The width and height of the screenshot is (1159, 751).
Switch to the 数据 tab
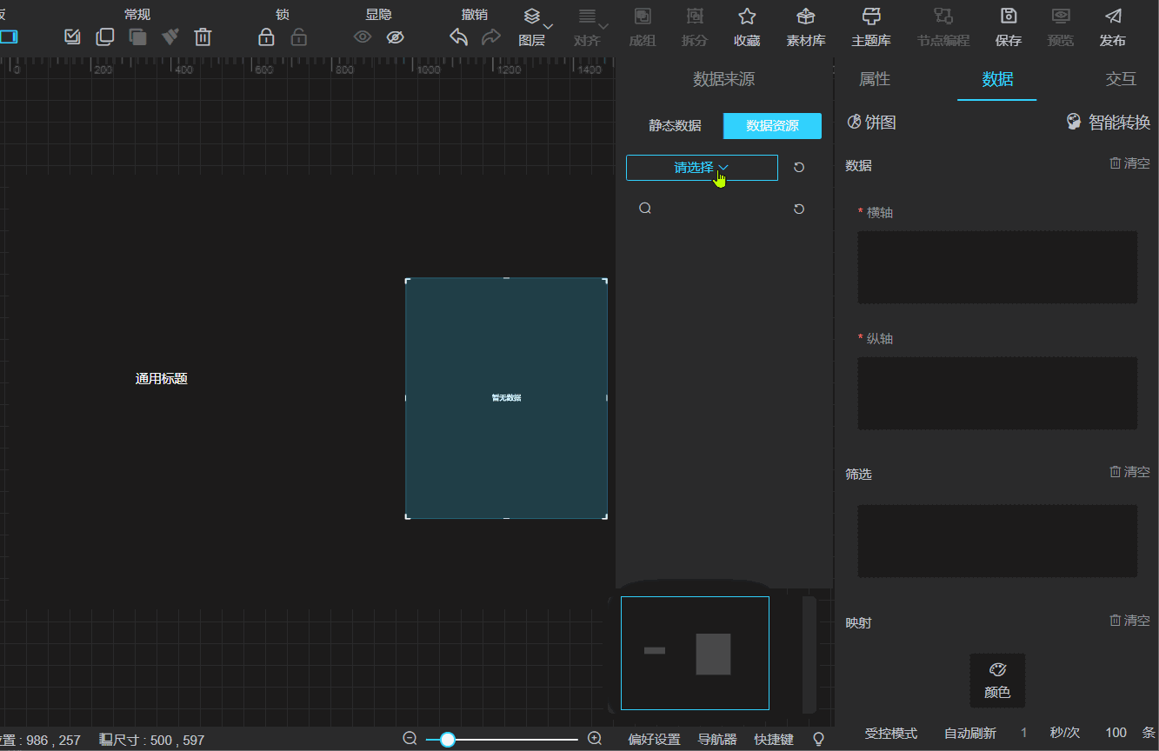click(x=997, y=79)
